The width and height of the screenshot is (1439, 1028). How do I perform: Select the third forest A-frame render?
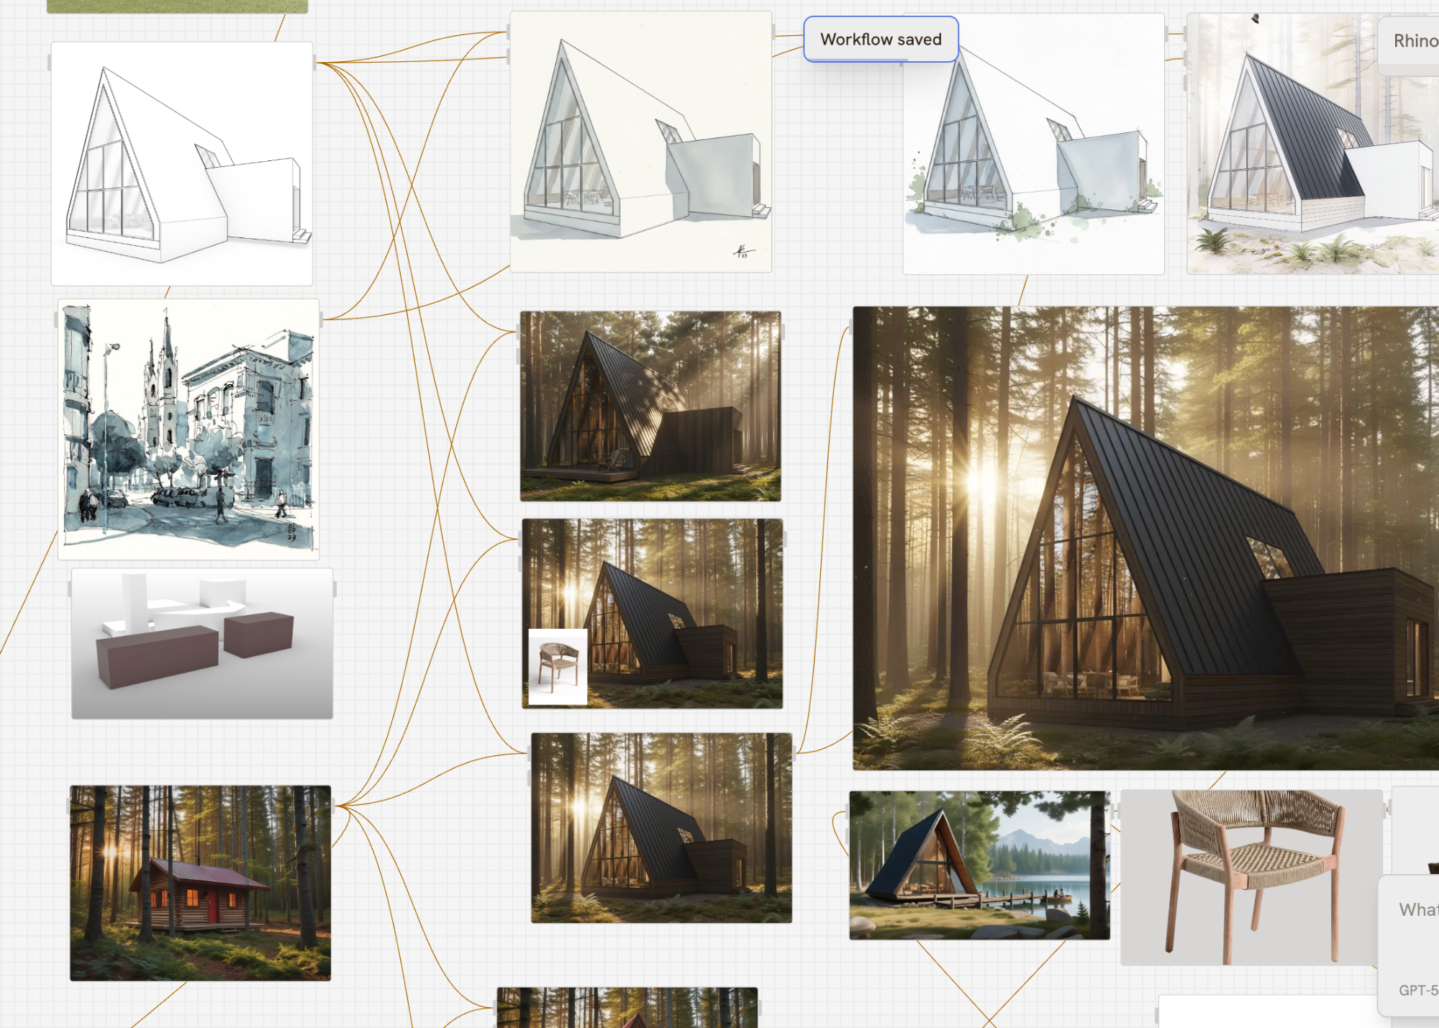662,828
